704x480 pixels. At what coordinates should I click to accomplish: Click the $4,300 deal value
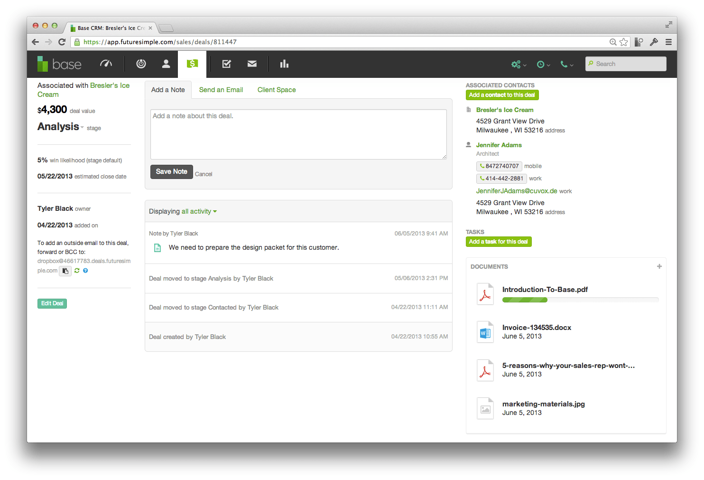pyautogui.click(x=52, y=110)
